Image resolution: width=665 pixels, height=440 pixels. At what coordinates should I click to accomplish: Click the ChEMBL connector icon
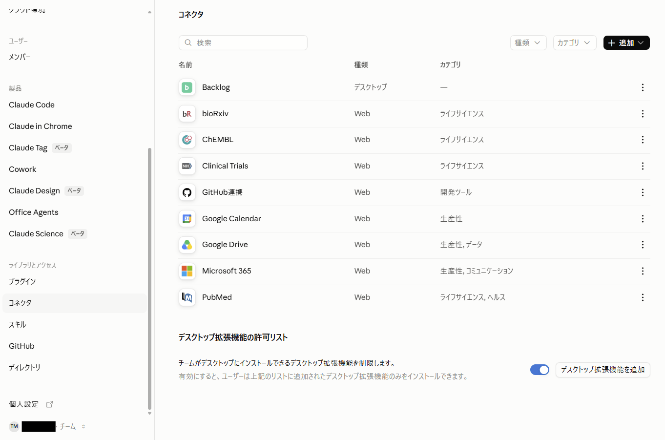[x=187, y=140]
